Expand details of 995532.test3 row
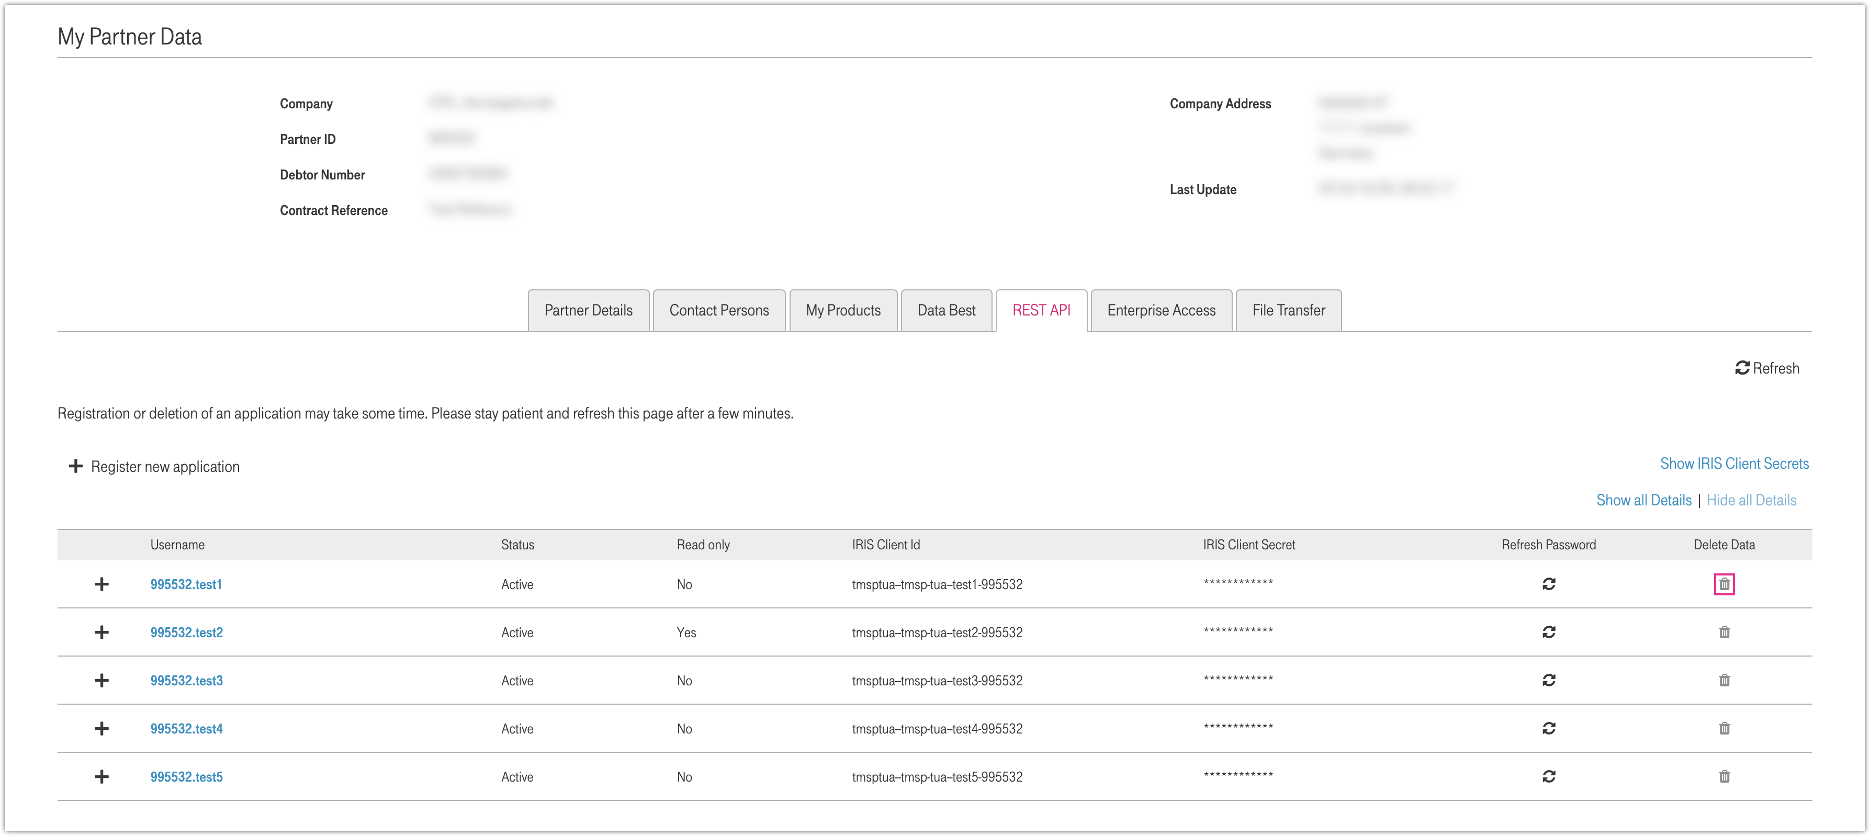 click(x=102, y=680)
